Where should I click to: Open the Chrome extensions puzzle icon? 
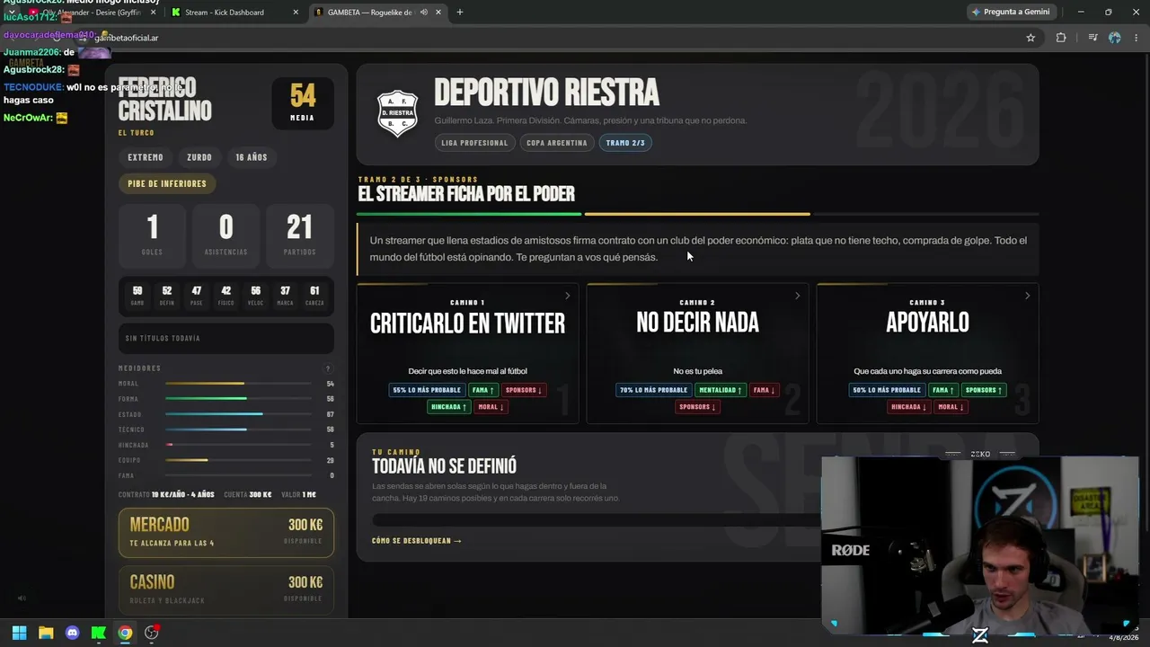point(1061,38)
